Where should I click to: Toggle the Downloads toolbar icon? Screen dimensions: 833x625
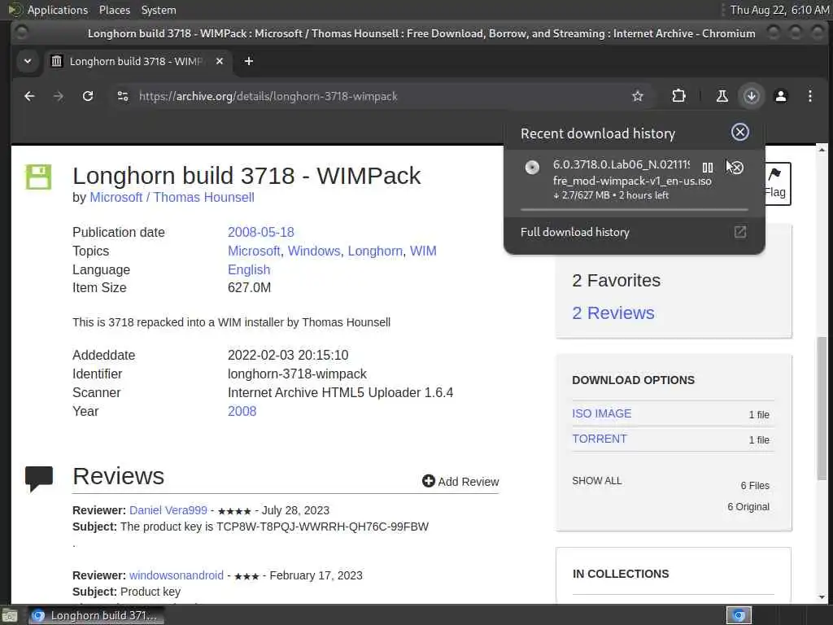click(751, 96)
